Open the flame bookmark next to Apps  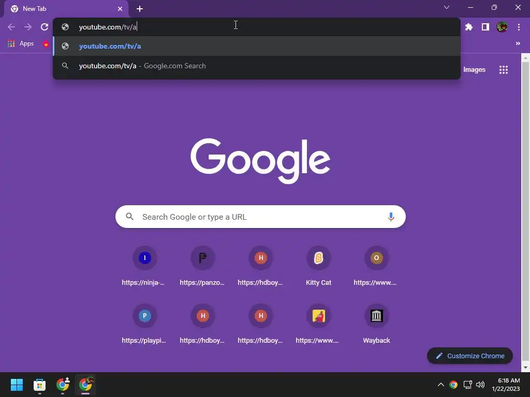(46, 43)
